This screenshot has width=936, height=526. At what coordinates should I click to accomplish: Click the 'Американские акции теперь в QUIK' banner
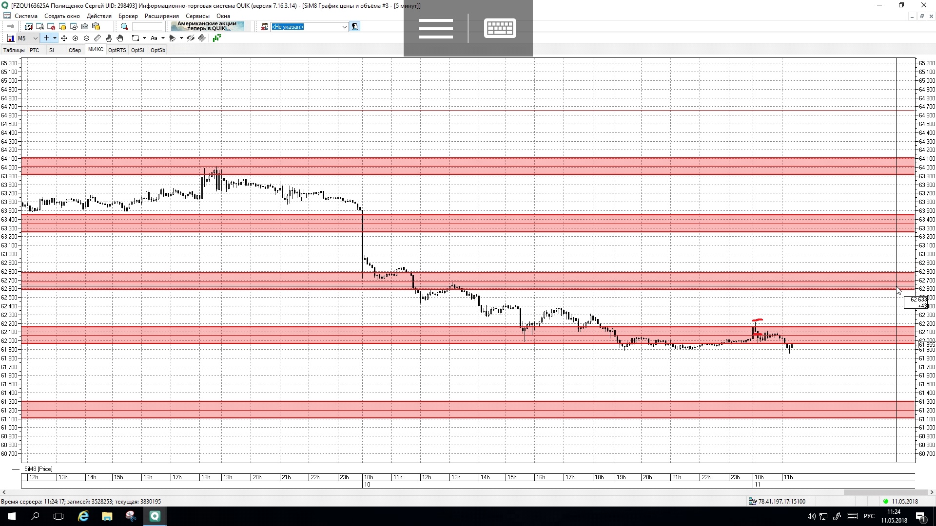tap(207, 26)
